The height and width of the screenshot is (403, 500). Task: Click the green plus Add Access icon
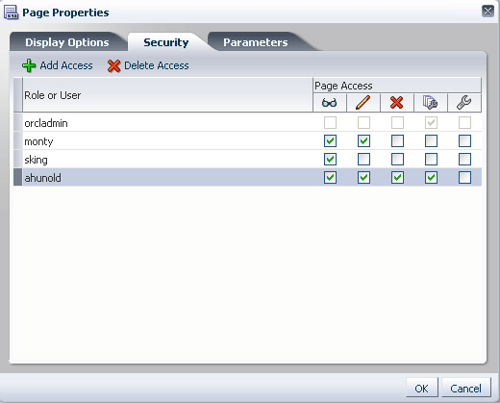[x=29, y=65]
